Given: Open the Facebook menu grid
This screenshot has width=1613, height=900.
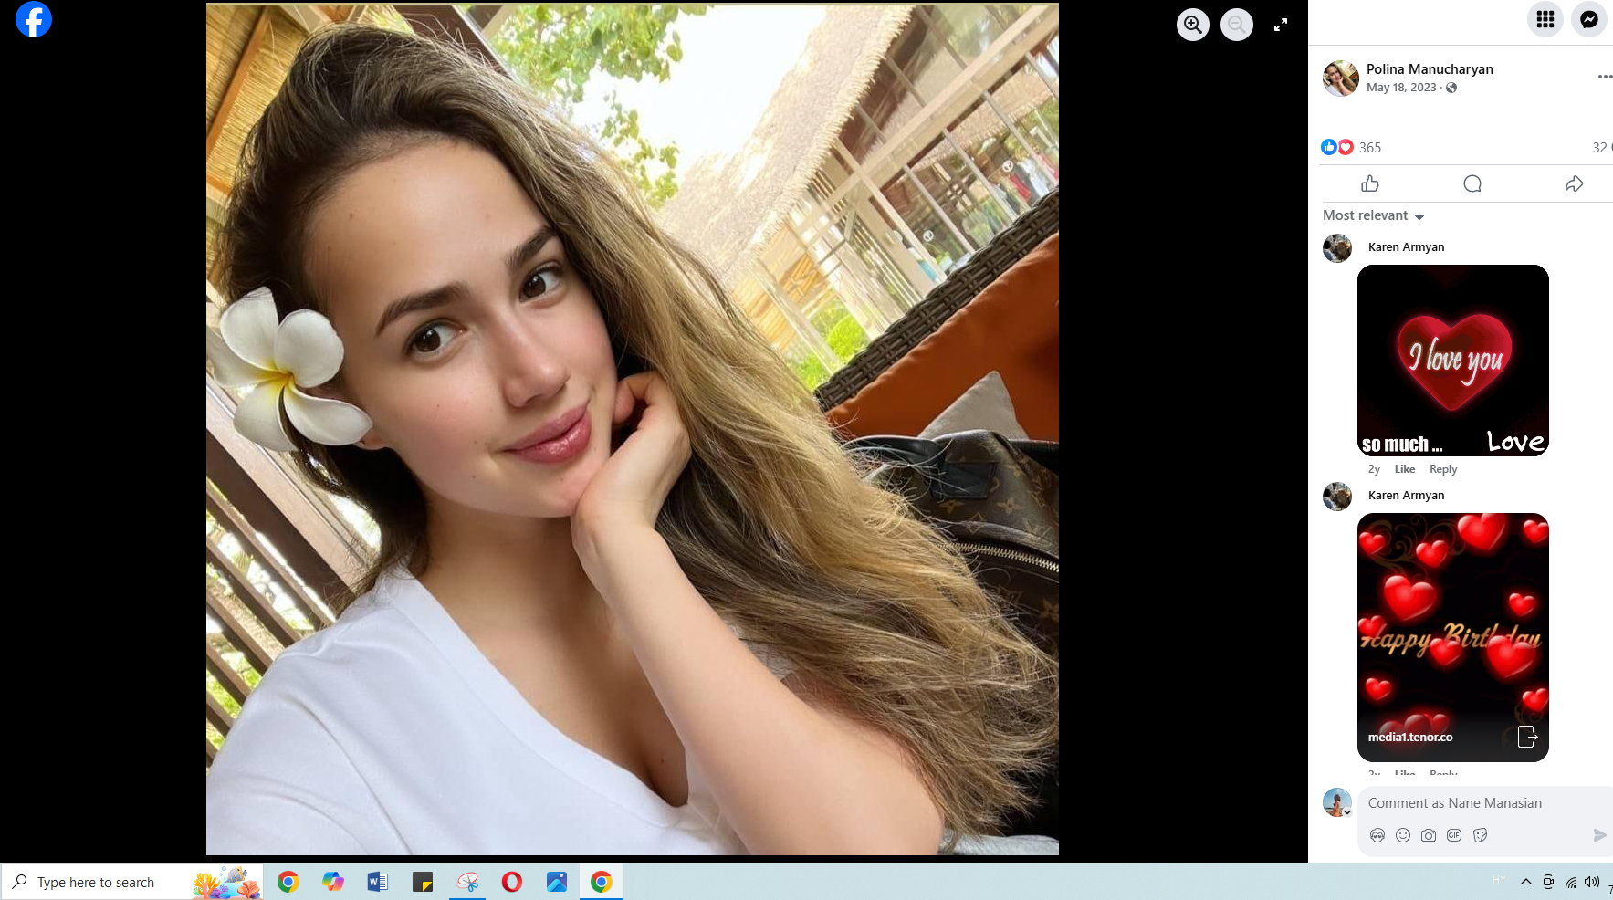Looking at the screenshot, I should 1545,19.
